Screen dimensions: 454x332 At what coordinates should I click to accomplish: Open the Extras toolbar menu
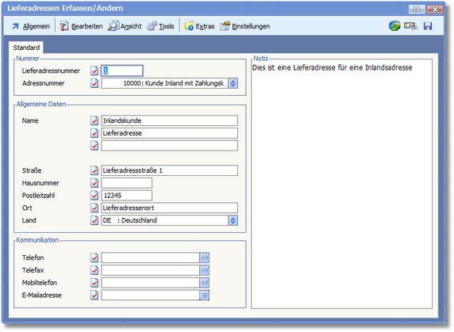click(199, 26)
